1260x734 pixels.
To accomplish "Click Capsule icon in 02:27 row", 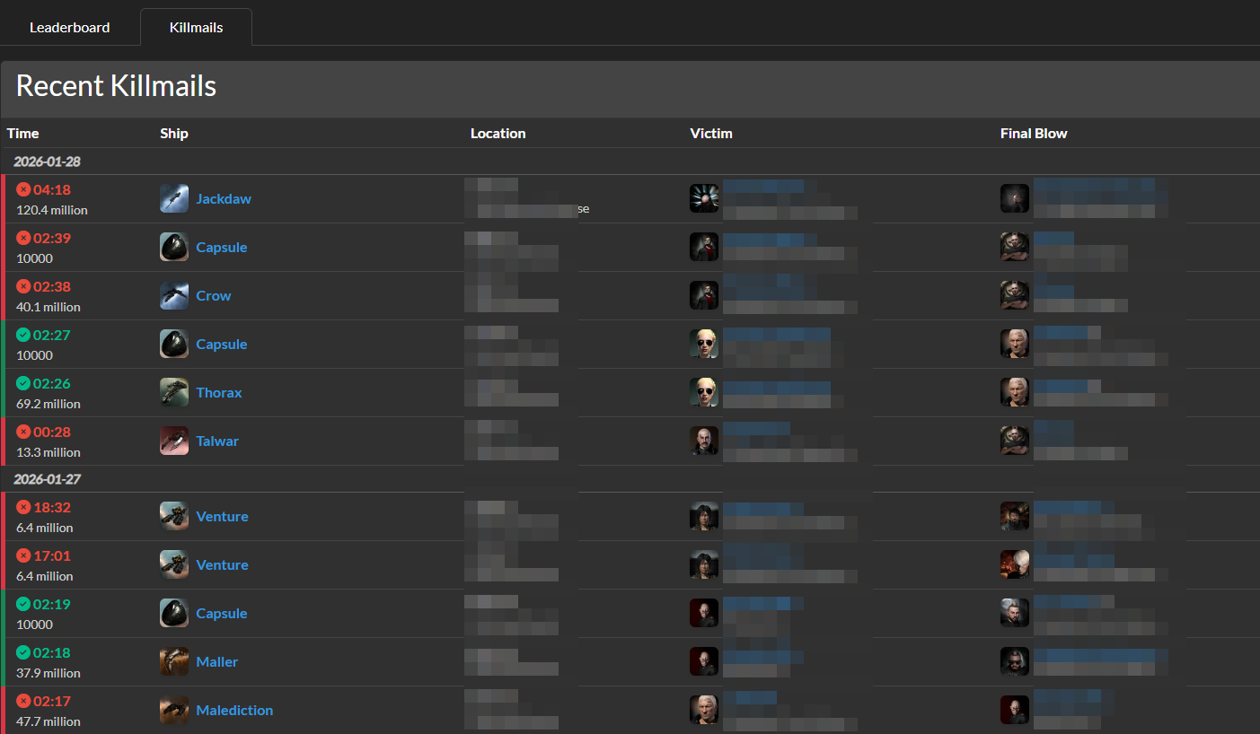I will tap(174, 344).
